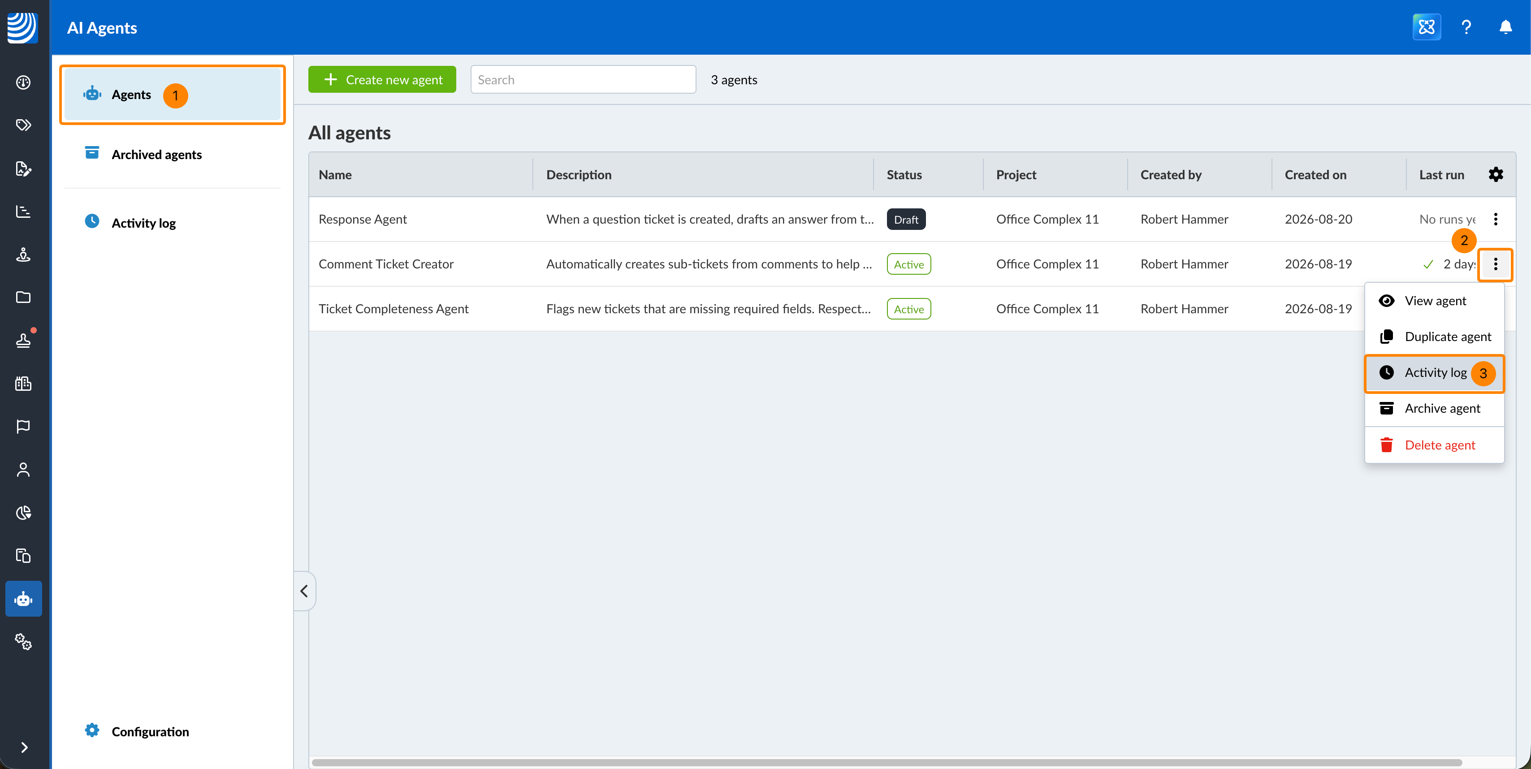Screen dimensions: 1531x769
Task: Open the person icon in left rail
Action: pos(23,470)
